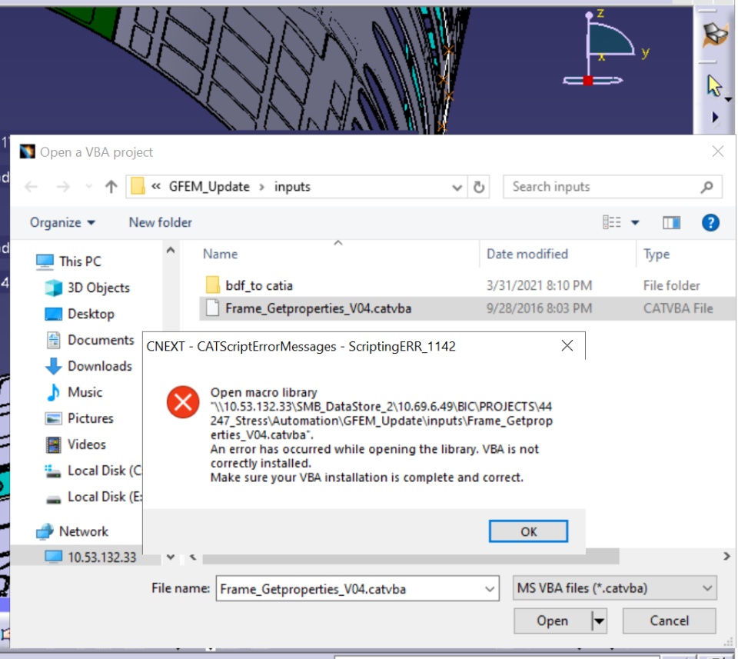Sort by the Date modified column

pyautogui.click(x=527, y=255)
